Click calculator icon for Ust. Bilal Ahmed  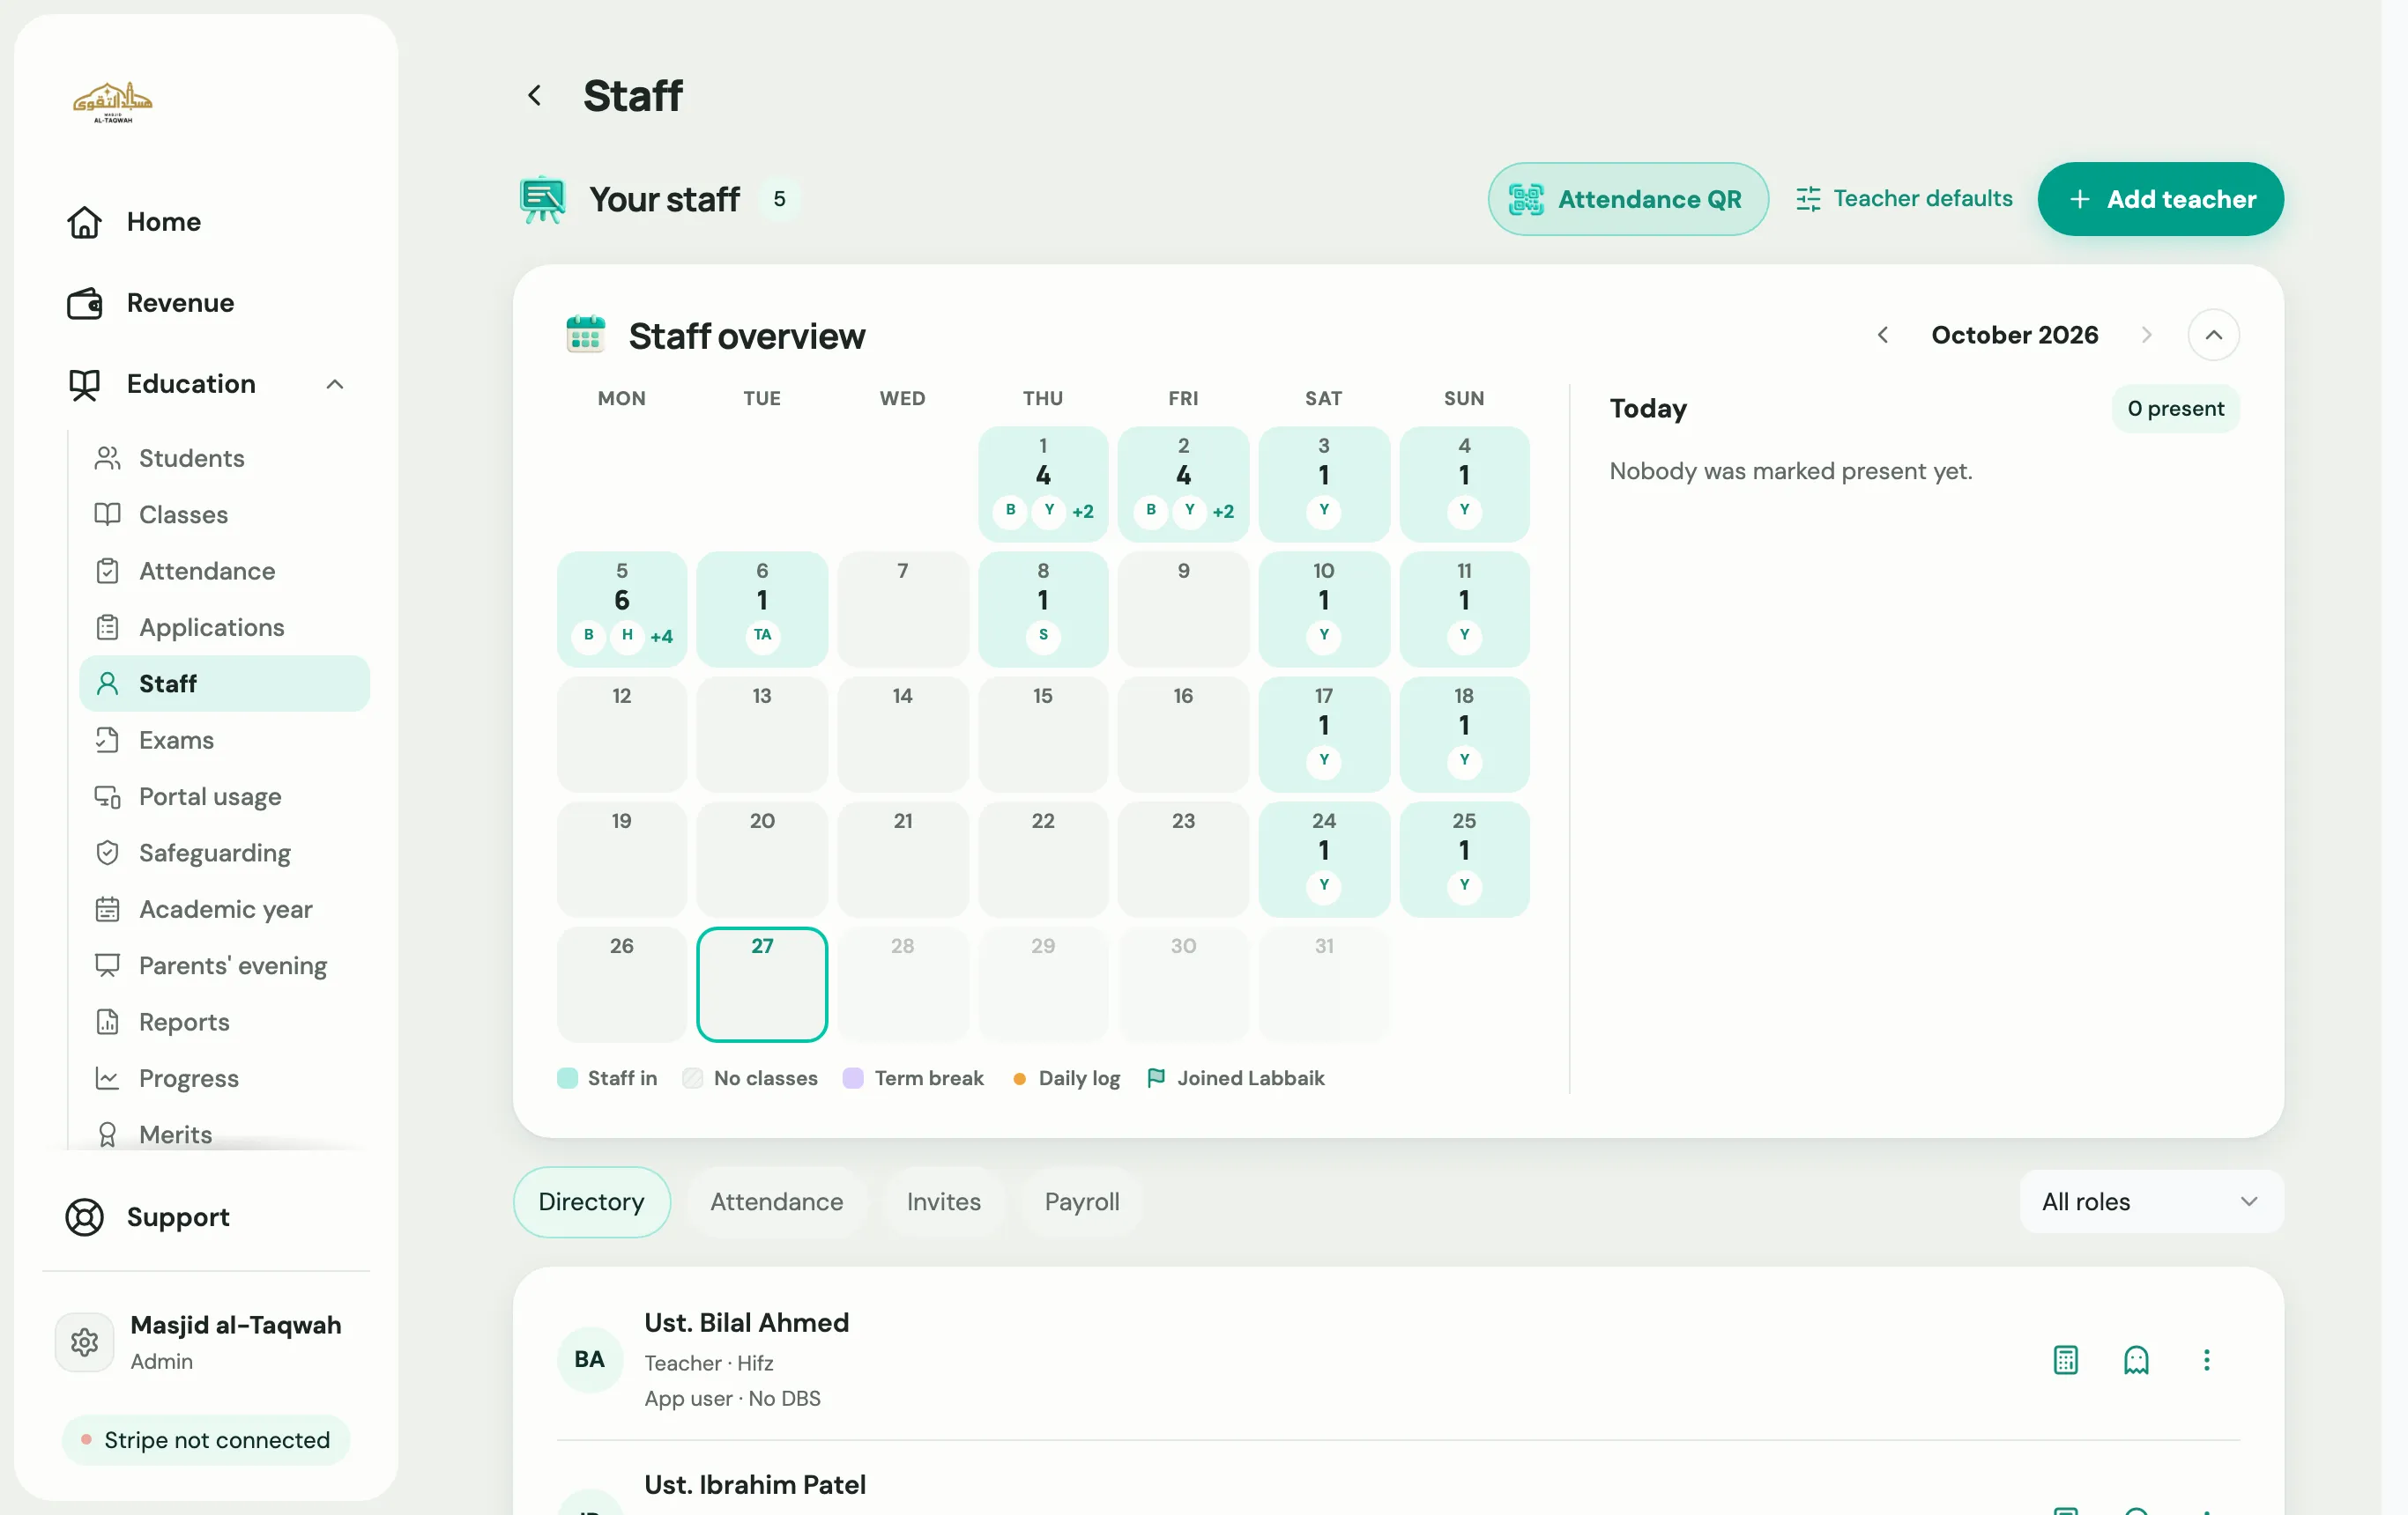click(x=2065, y=1360)
